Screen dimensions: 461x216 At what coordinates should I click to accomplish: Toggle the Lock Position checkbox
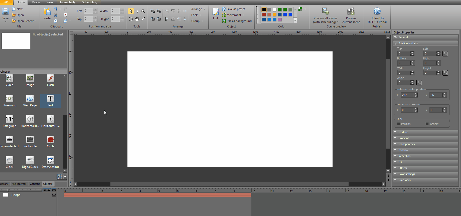pos(399,124)
